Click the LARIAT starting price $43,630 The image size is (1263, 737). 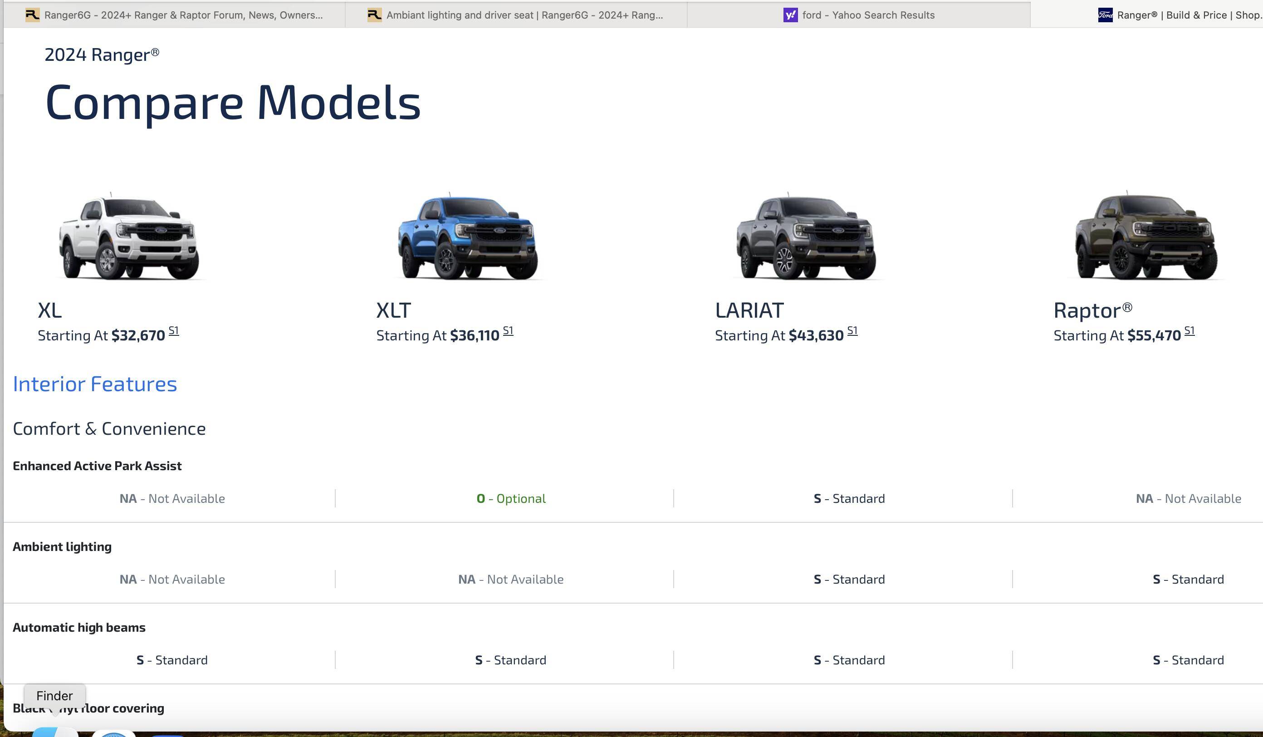click(x=817, y=336)
